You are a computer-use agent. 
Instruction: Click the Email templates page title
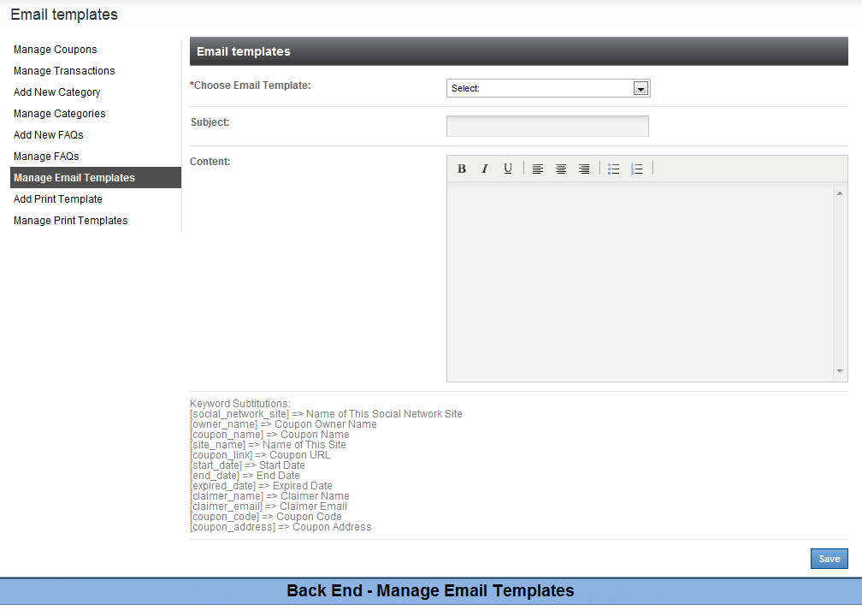pos(64,15)
